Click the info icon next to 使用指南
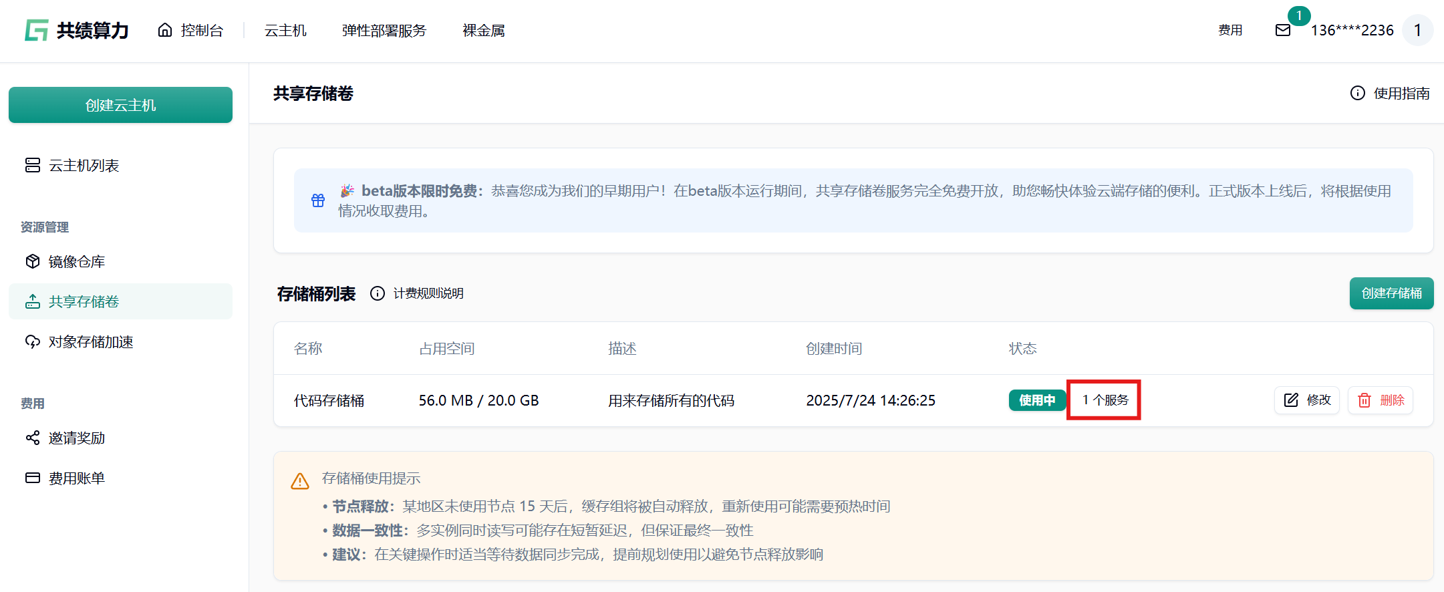The width and height of the screenshot is (1444, 592). pos(1357,93)
